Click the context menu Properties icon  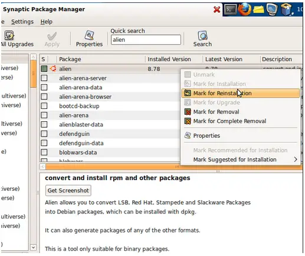pyautogui.click(x=188, y=135)
